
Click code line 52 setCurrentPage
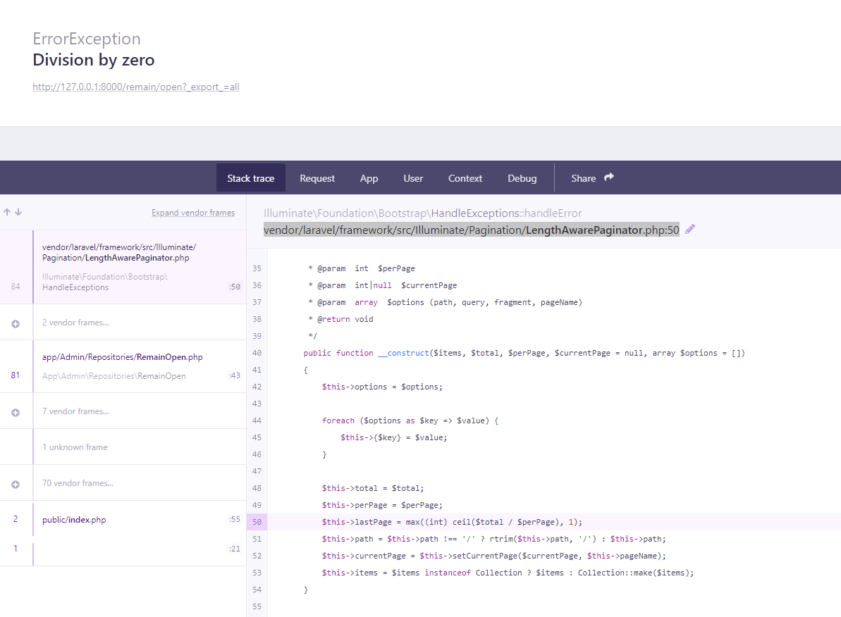tap(493, 556)
